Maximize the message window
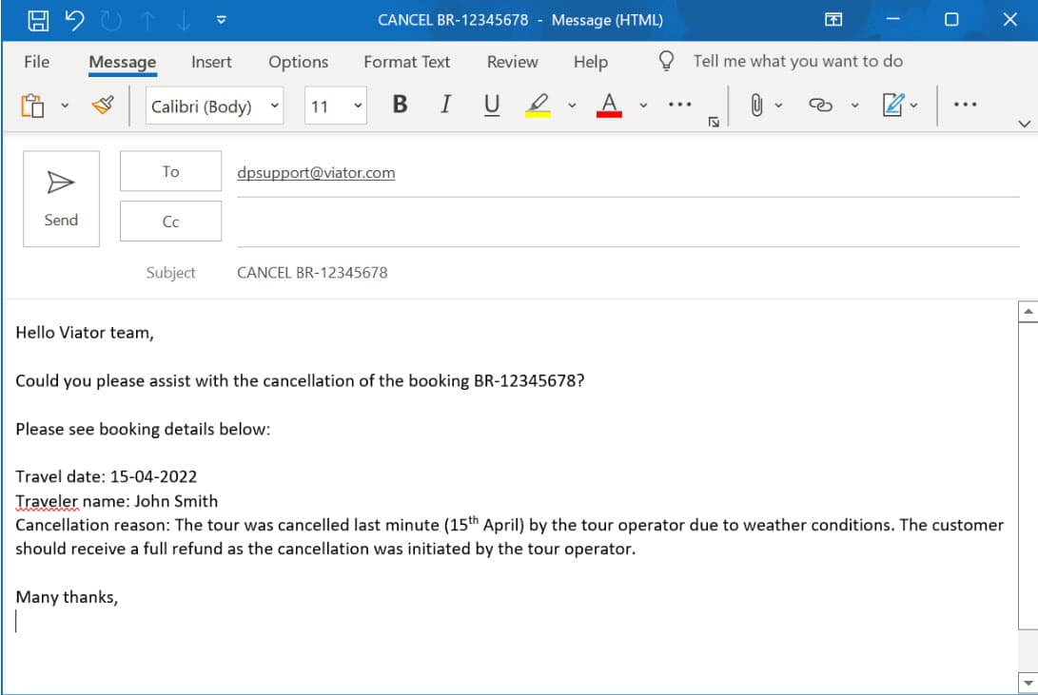The height and width of the screenshot is (695, 1038). [x=951, y=20]
